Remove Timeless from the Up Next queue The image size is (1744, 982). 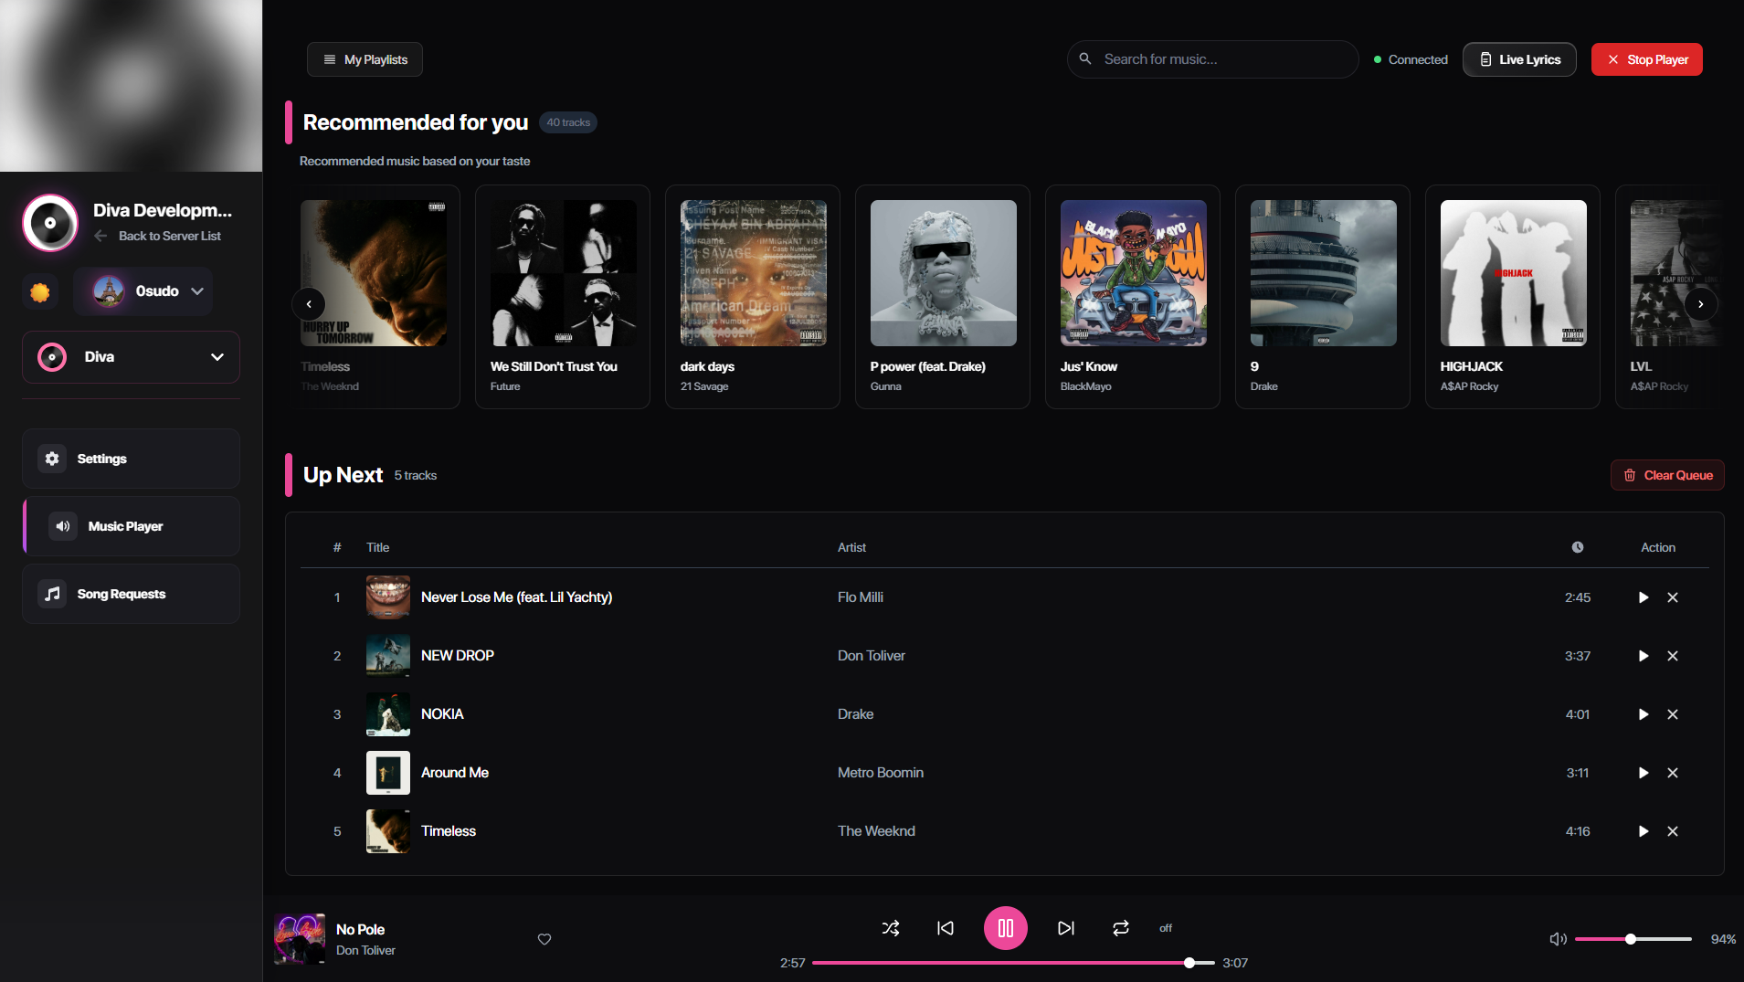[x=1672, y=831]
